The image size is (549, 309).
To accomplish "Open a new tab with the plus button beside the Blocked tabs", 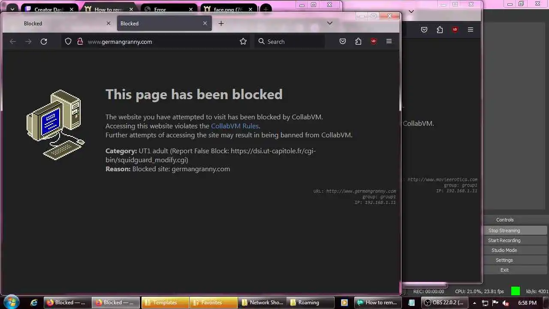I will [221, 24].
